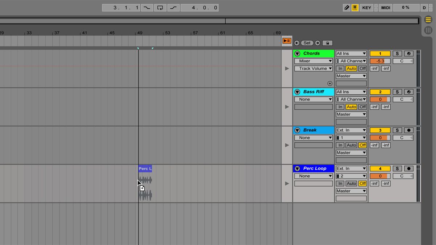Open the All Ins input dropdown on Chords

pyautogui.click(x=351, y=53)
